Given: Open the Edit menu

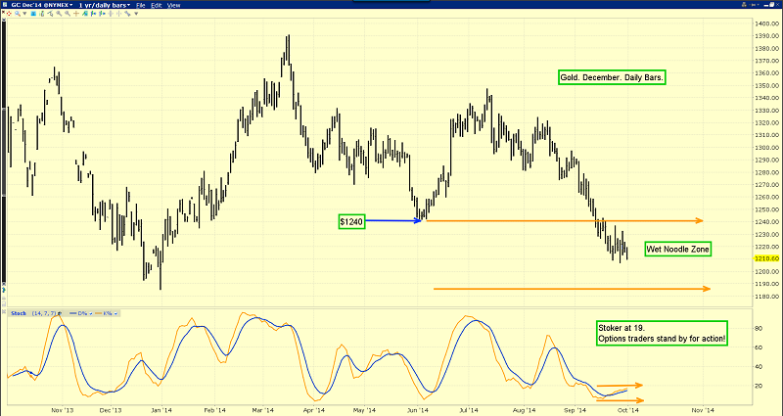Looking at the screenshot, I should 158,6.
